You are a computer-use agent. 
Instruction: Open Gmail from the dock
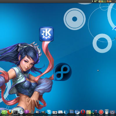[x=113, y=113]
